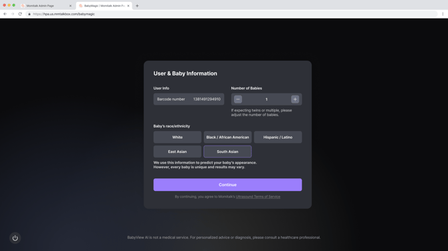Click the site lock icon

click(29, 14)
